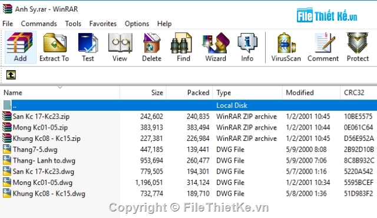Screen dimensions: 377x218
Task: Click the Extract To icon
Action: pos(54,47)
